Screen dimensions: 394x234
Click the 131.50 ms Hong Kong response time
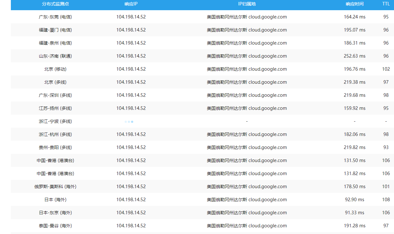point(354,160)
